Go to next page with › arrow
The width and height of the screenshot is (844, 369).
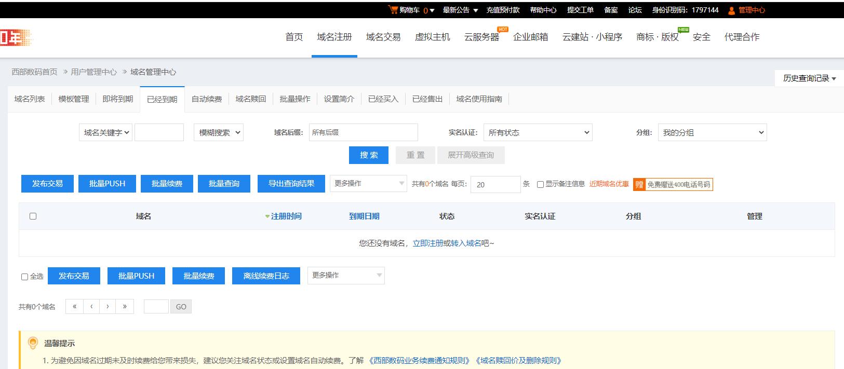pos(108,307)
